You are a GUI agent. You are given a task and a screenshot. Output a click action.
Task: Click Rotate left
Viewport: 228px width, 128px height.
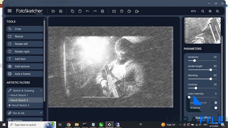[25, 44]
